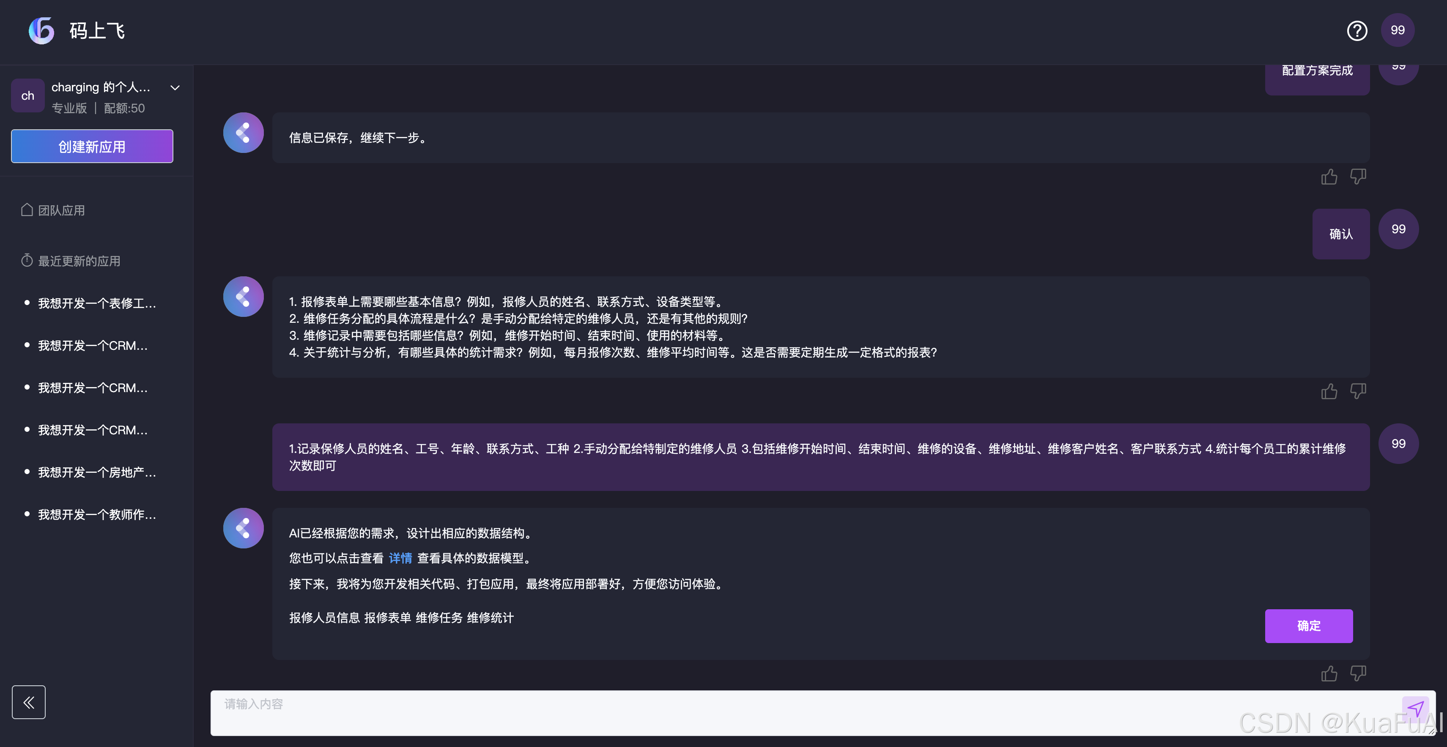Open the 99 user avatar in header
Viewport: 1447px width, 747px height.
1398,30
